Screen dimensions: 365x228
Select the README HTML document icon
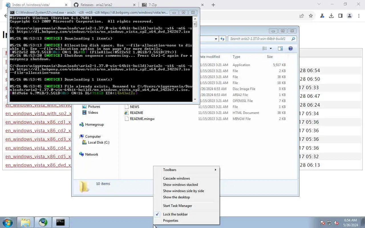[x=127, y=113]
